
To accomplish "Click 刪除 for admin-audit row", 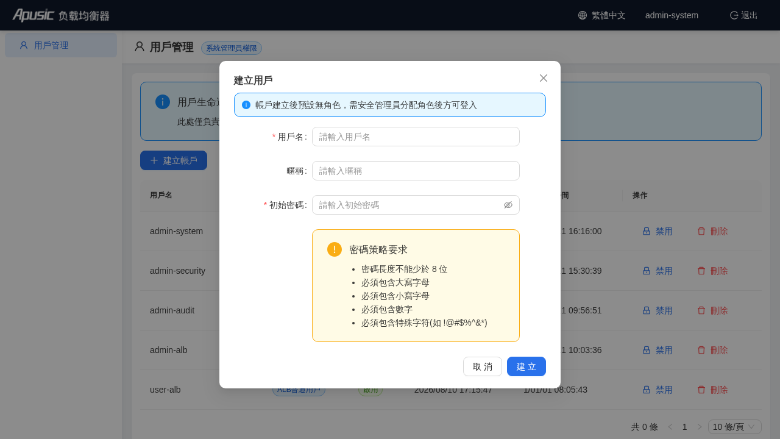I will point(712,310).
